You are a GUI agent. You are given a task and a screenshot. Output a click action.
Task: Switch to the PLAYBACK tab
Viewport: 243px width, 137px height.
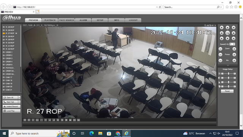click(50, 20)
